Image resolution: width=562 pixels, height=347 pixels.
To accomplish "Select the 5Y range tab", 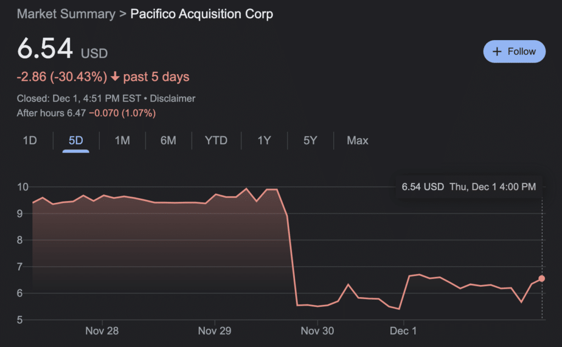I will pos(311,141).
